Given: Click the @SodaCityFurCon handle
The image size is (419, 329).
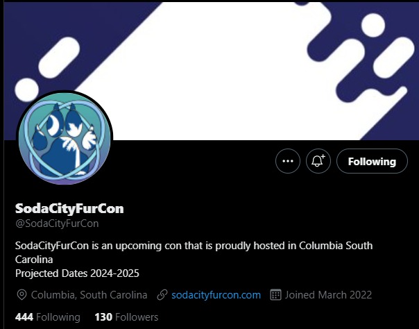Looking at the screenshot, I should tap(57, 223).
